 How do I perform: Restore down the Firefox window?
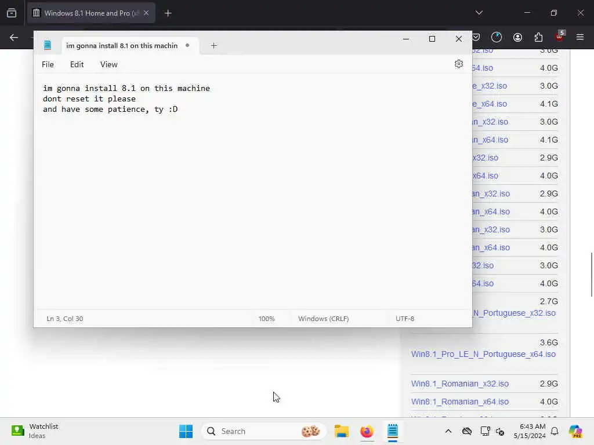pos(553,13)
